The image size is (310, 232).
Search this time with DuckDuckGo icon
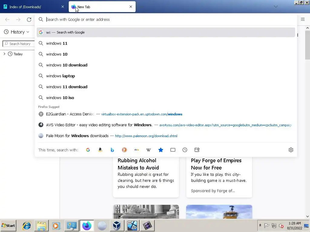124,150
